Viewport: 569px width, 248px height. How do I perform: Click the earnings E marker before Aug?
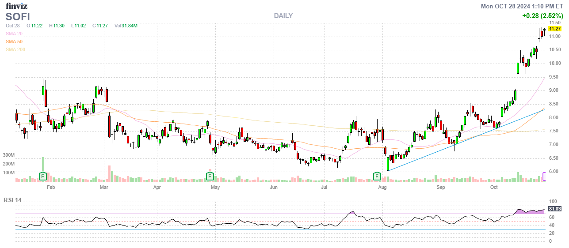(x=377, y=177)
